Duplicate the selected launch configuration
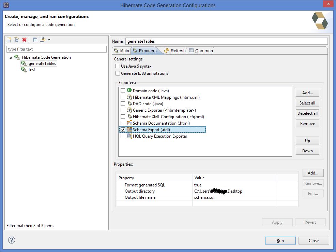The width and height of the screenshot is (336, 252). (16, 40)
